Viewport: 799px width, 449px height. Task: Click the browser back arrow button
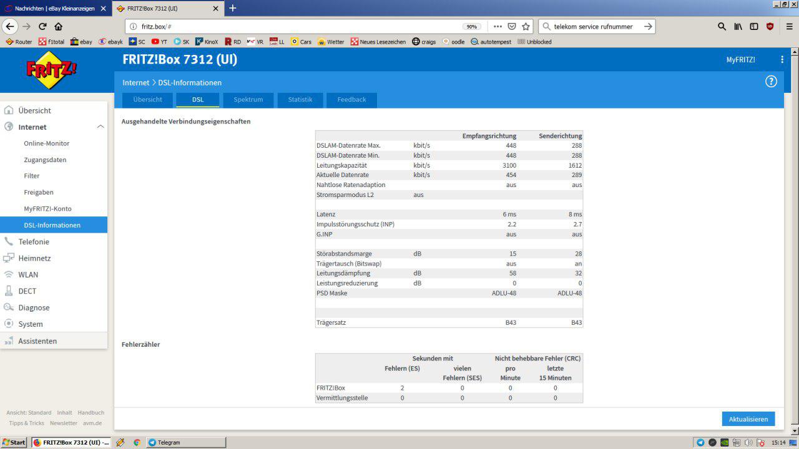10,26
